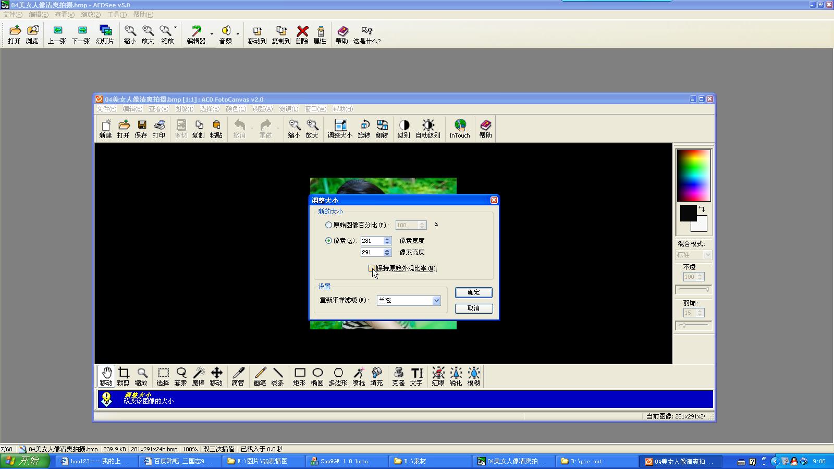The height and width of the screenshot is (469, 834).
Task: Open the Adjust (调整) menu in FotoCanvas
Action: (262, 109)
